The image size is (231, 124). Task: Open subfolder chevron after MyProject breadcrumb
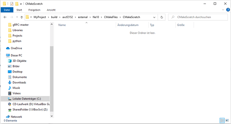(x=49, y=17)
